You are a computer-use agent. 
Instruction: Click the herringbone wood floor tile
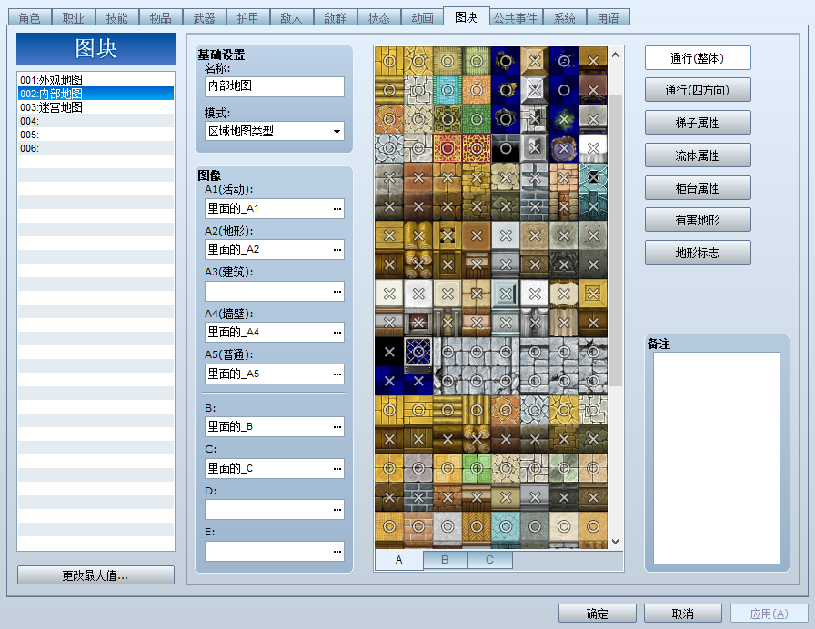(x=476, y=526)
